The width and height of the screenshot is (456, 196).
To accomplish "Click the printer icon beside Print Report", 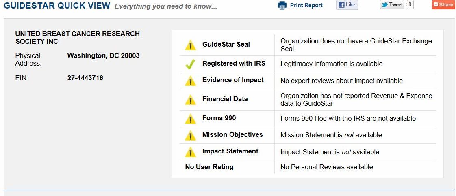I will pyautogui.click(x=282, y=5).
